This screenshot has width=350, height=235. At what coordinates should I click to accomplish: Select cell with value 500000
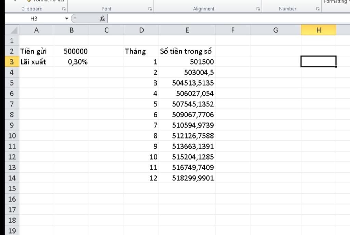[x=71, y=51]
